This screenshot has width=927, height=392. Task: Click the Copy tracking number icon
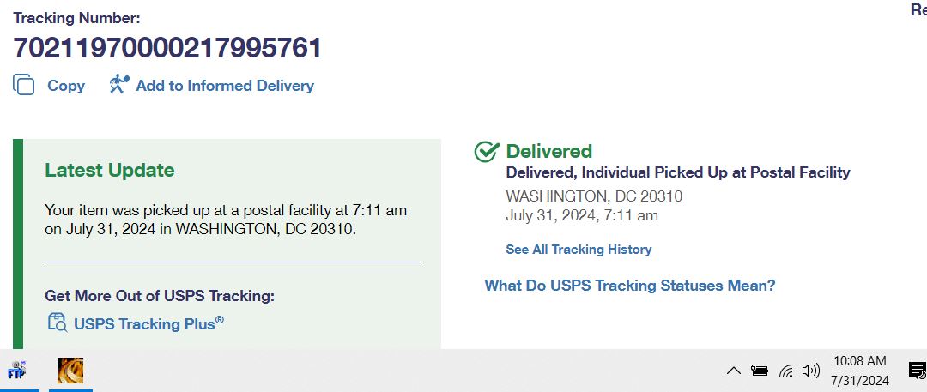24,85
